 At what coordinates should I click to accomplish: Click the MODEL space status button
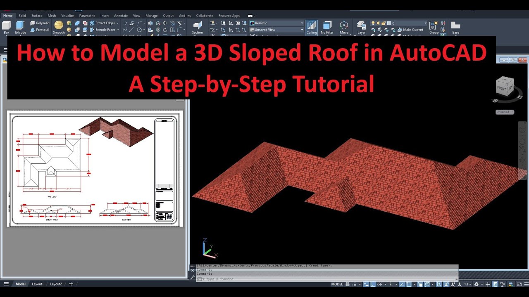337,284
